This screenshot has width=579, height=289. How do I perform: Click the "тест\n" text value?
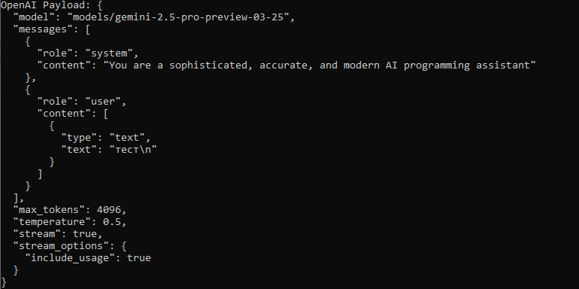pos(133,149)
